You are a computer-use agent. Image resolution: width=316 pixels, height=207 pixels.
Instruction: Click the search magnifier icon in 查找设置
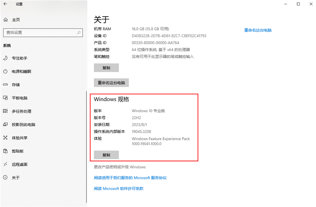tap(79, 32)
